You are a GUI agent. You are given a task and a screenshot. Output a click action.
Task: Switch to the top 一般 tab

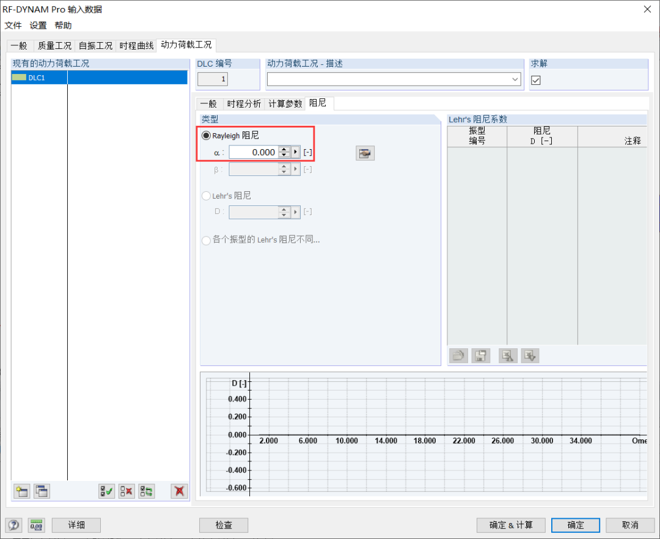[19, 45]
